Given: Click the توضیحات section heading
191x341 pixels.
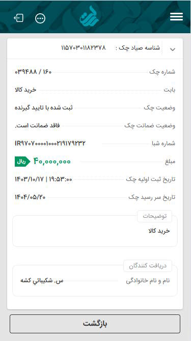Looking at the screenshot, I should click(x=155, y=216).
